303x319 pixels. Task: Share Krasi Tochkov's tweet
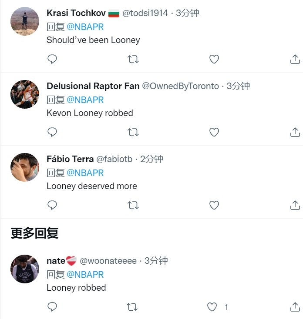[x=295, y=59]
